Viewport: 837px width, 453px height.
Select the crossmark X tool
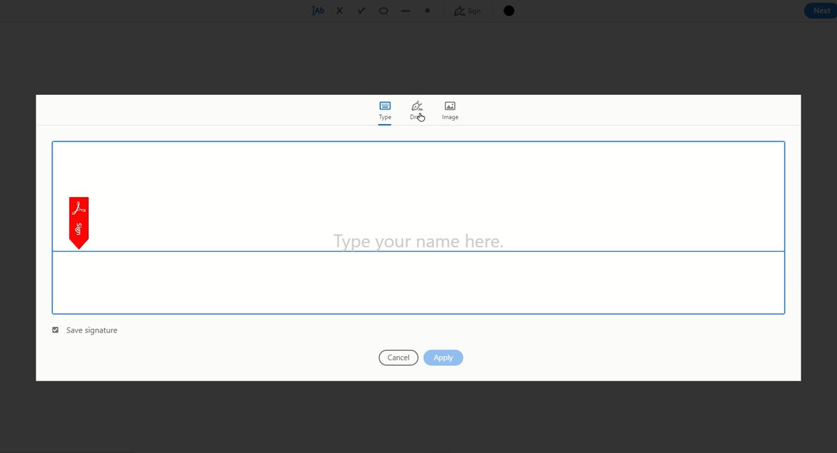pyautogui.click(x=340, y=10)
